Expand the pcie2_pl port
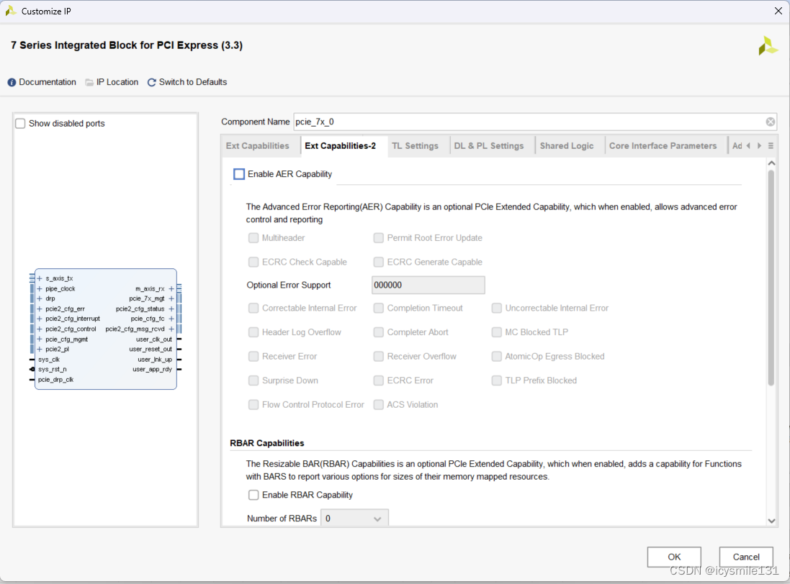The height and width of the screenshot is (584, 790). point(40,349)
